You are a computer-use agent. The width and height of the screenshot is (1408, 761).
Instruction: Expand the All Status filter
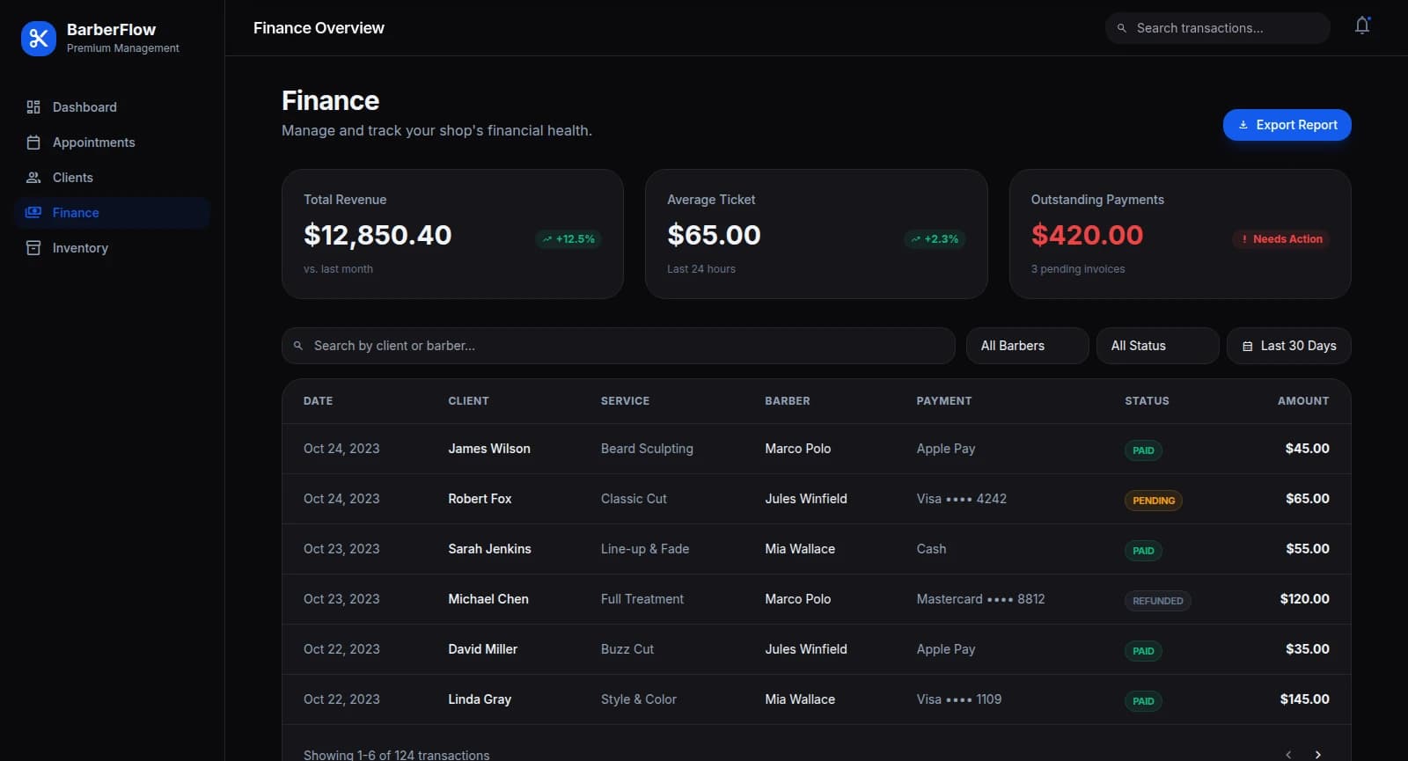click(x=1158, y=346)
